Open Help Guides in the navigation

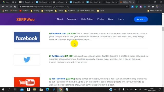(87, 19)
